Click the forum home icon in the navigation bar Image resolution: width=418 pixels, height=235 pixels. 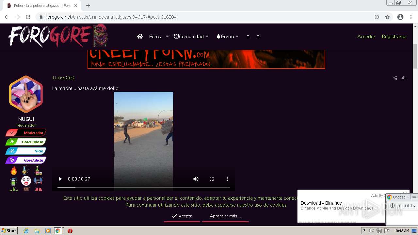[x=140, y=37]
